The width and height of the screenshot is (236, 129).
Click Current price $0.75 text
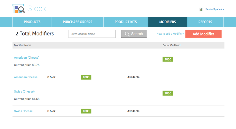click(x=27, y=65)
